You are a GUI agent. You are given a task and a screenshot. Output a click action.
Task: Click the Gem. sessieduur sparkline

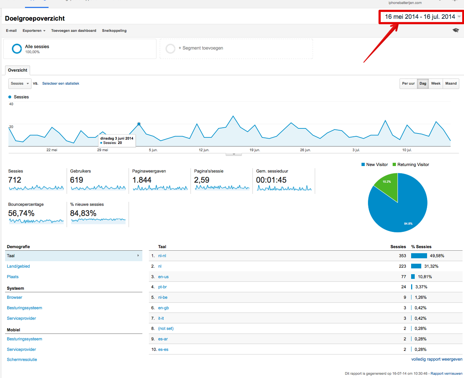pyautogui.click(x=284, y=188)
